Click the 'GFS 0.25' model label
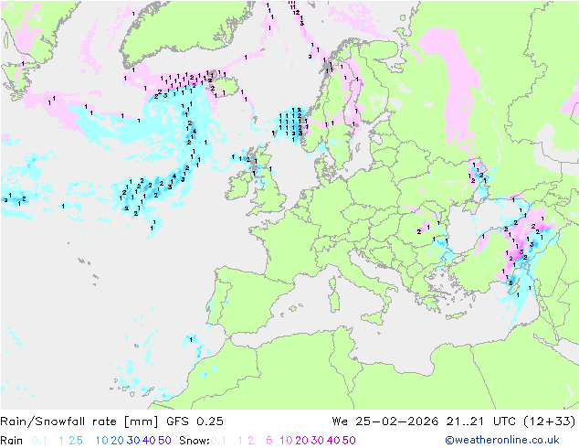Viewport: 579px width, 448px height. point(195,421)
